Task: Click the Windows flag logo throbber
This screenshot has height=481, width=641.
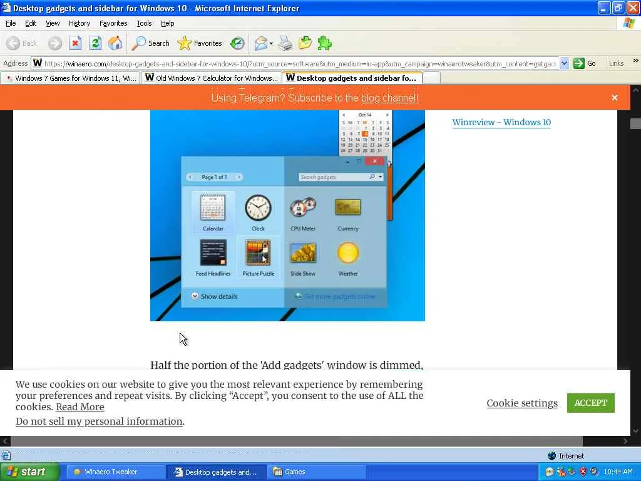Action: [x=628, y=23]
